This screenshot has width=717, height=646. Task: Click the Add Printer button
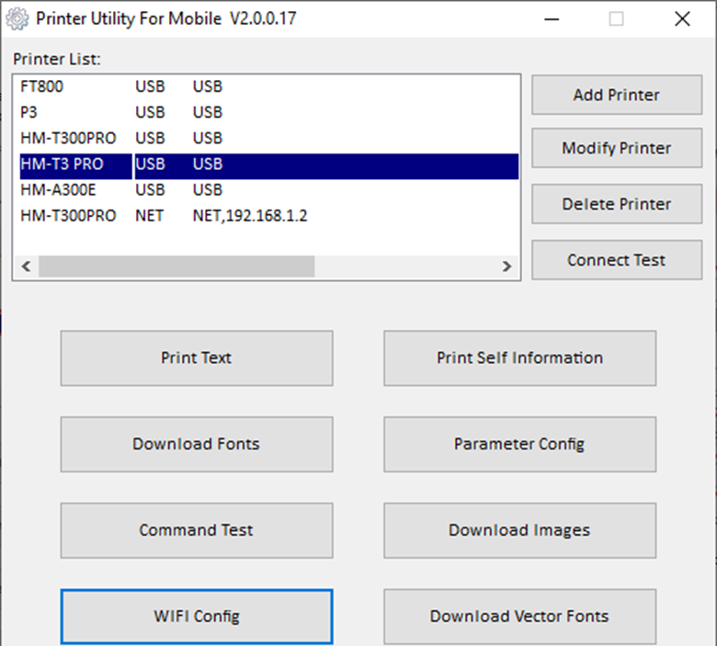(616, 95)
